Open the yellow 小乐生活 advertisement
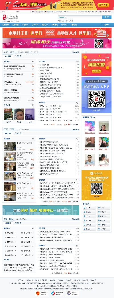The height and width of the screenshot is (298, 114). (96, 185)
